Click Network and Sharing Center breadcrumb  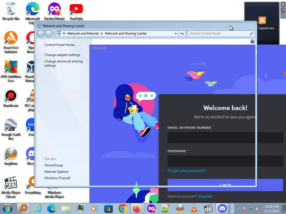tap(126, 33)
